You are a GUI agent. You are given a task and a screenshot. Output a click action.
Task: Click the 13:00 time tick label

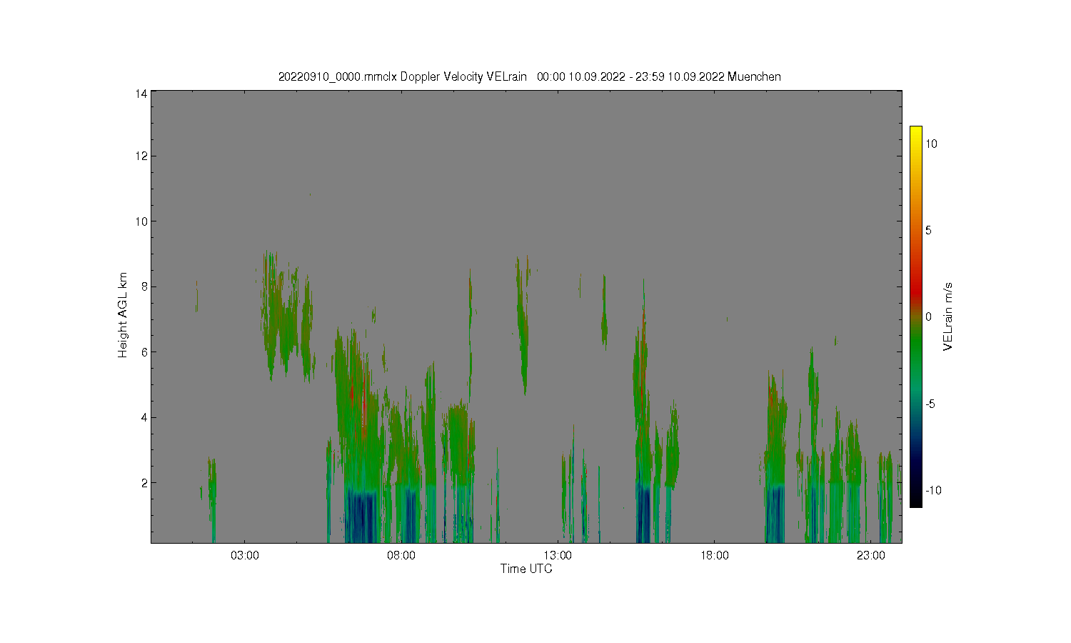558,555
